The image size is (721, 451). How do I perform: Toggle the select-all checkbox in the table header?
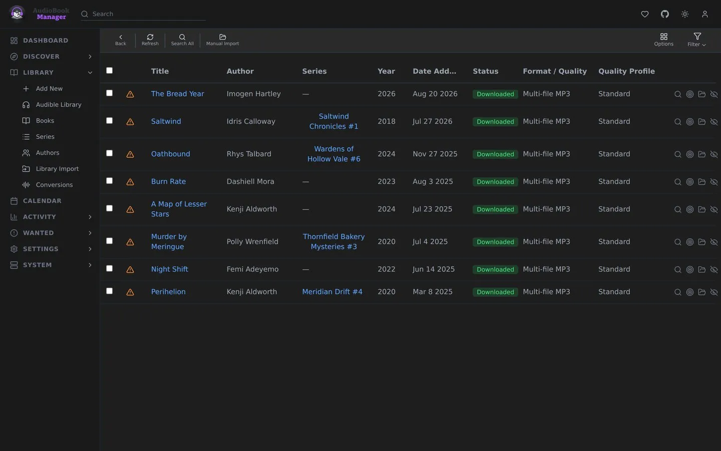(109, 71)
